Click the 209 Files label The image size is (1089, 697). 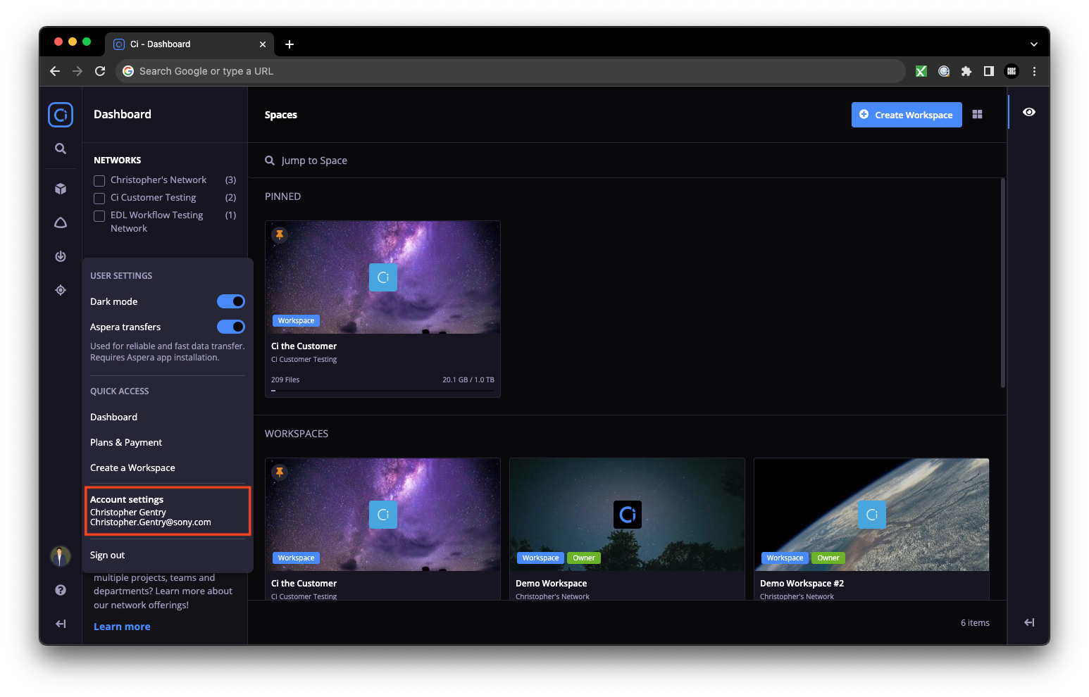click(x=285, y=379)
